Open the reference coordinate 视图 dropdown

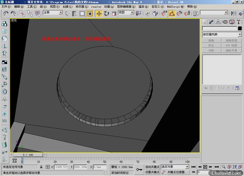(x=132, y=12)
